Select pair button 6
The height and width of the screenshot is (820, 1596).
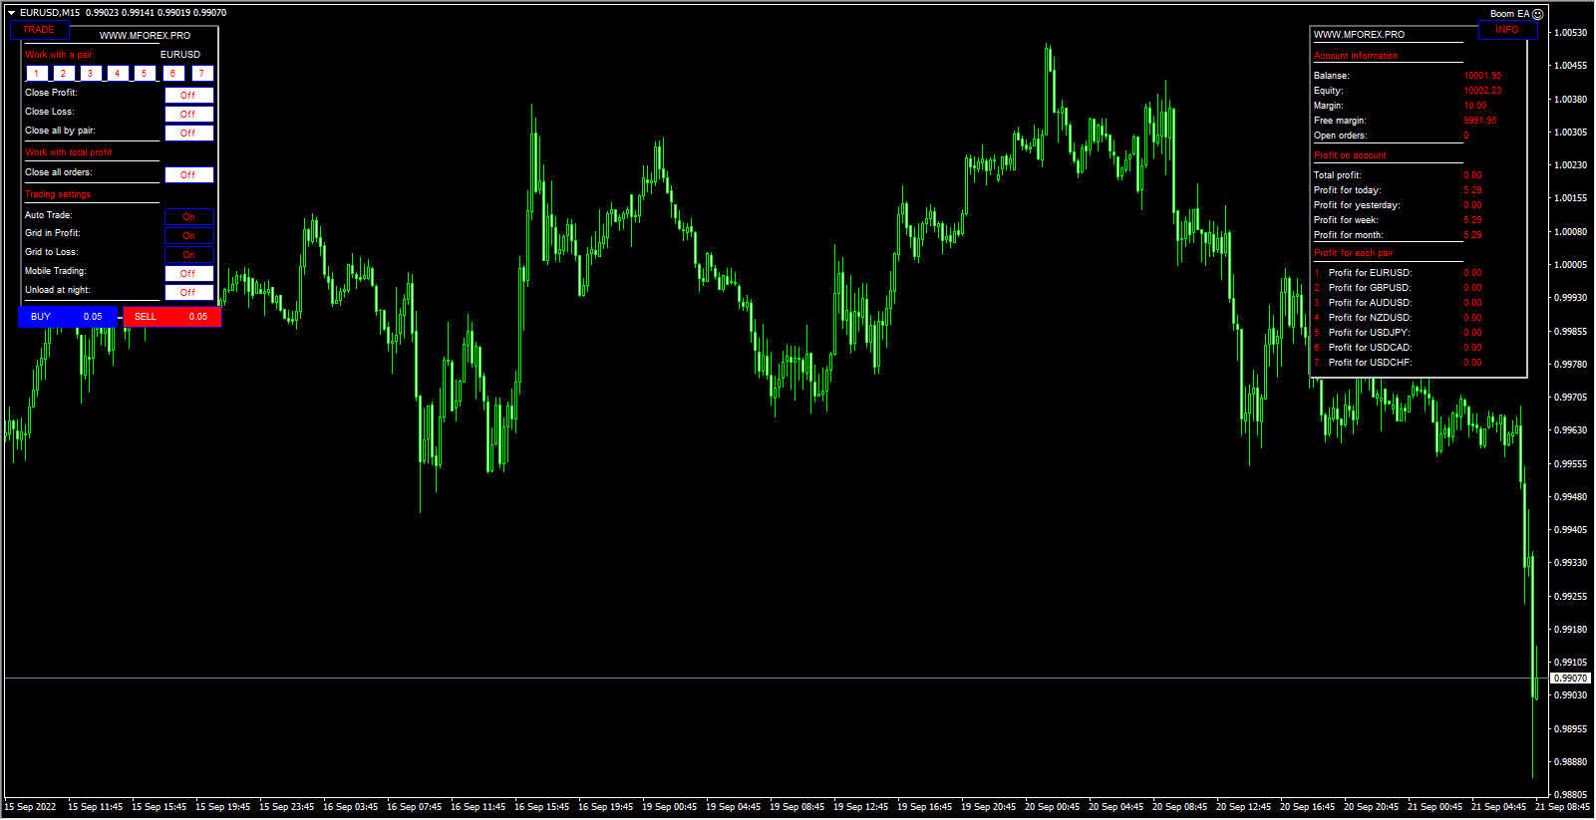pyautogui.click(x=173, y=74)
